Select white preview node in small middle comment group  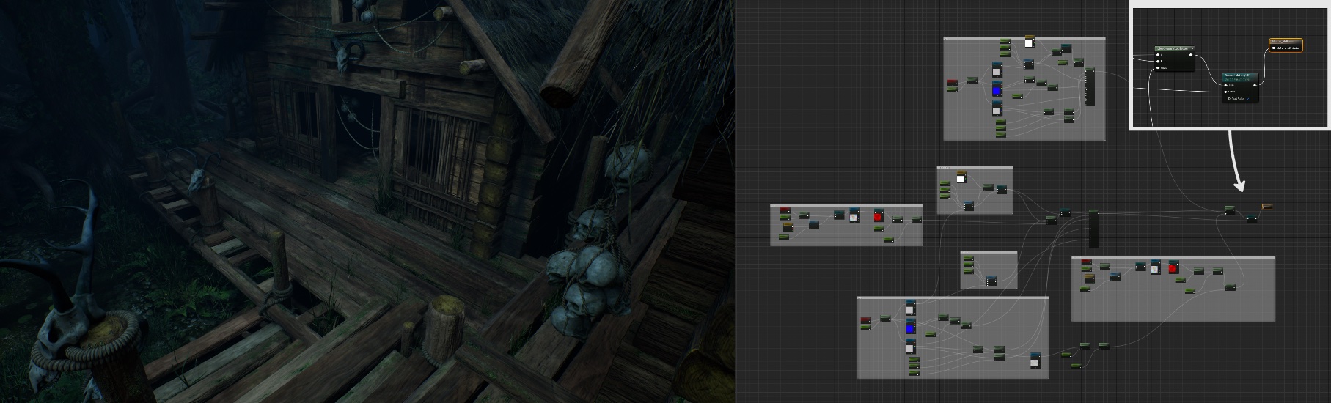click(x=961, y=177)
